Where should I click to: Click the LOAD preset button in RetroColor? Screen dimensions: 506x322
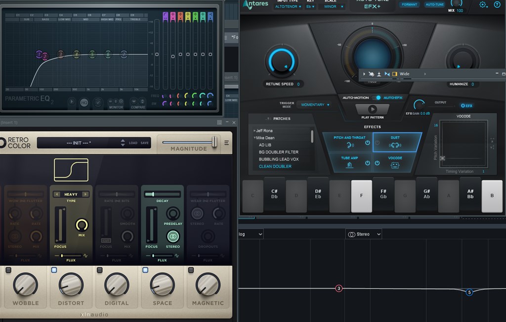133,143
